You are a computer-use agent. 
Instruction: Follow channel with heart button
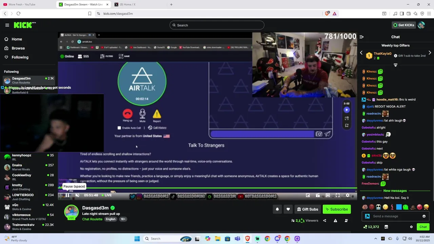point(288,209)
